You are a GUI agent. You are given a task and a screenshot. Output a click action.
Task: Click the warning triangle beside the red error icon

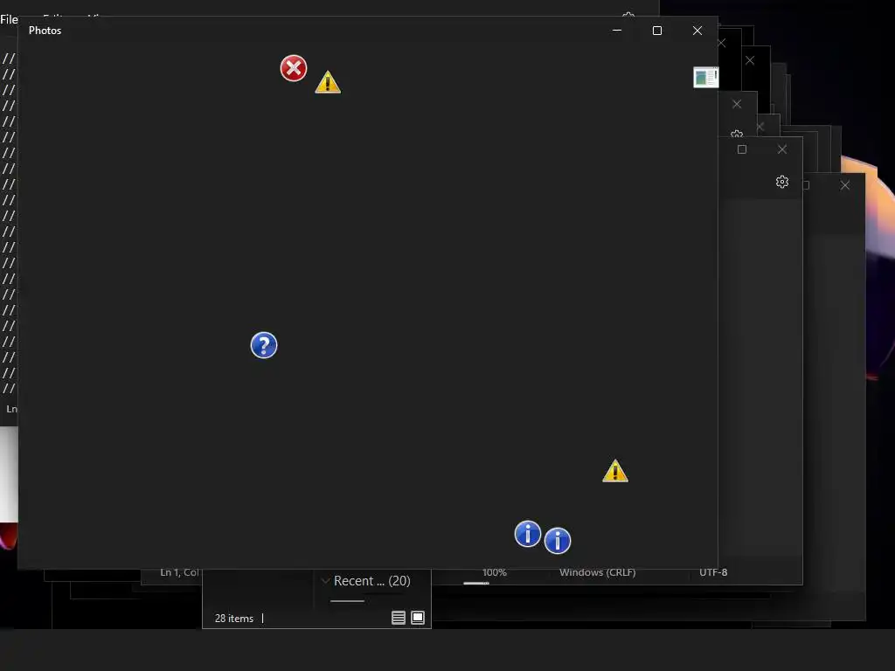(328, 82)
